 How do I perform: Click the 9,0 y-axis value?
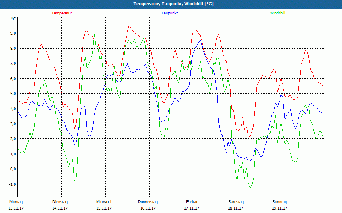pos(13,33)
